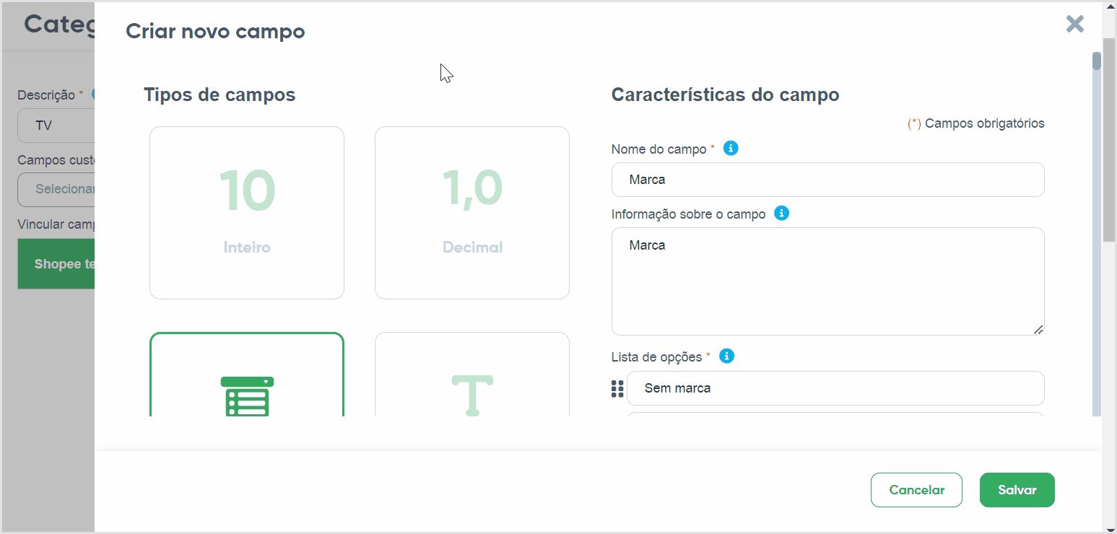Click info icon beside Informação sobre o campo
Screen dimensions: 1117x534
[781, 214]
